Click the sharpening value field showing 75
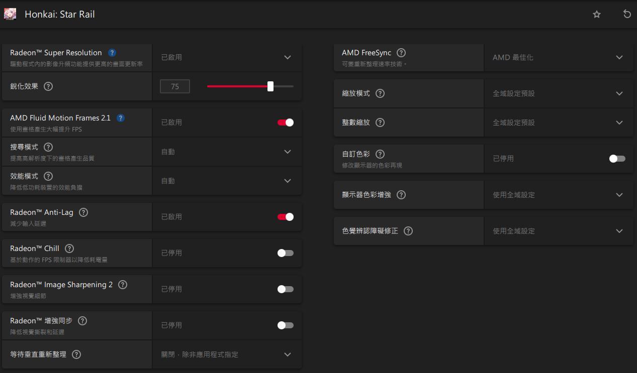Viewport: 637px width, 373px height. [x=175, y=86]
